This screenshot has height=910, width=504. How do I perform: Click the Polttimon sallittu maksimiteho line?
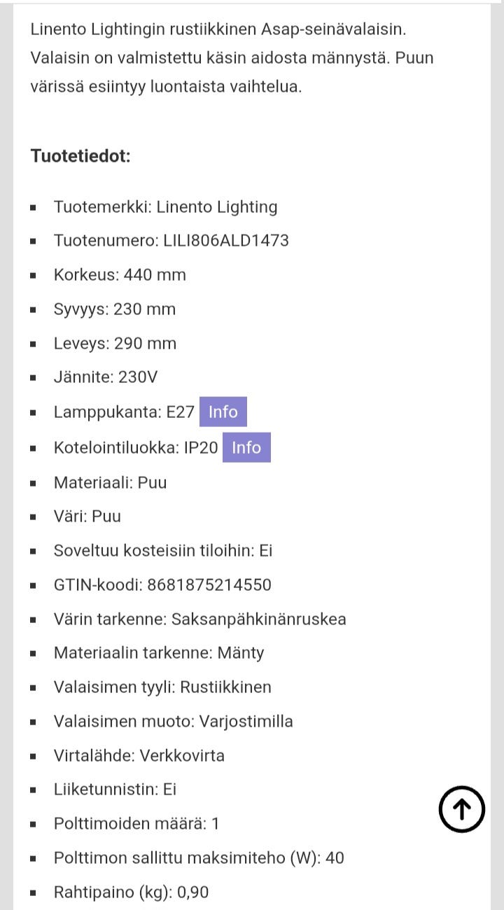[x=199, y=858]
